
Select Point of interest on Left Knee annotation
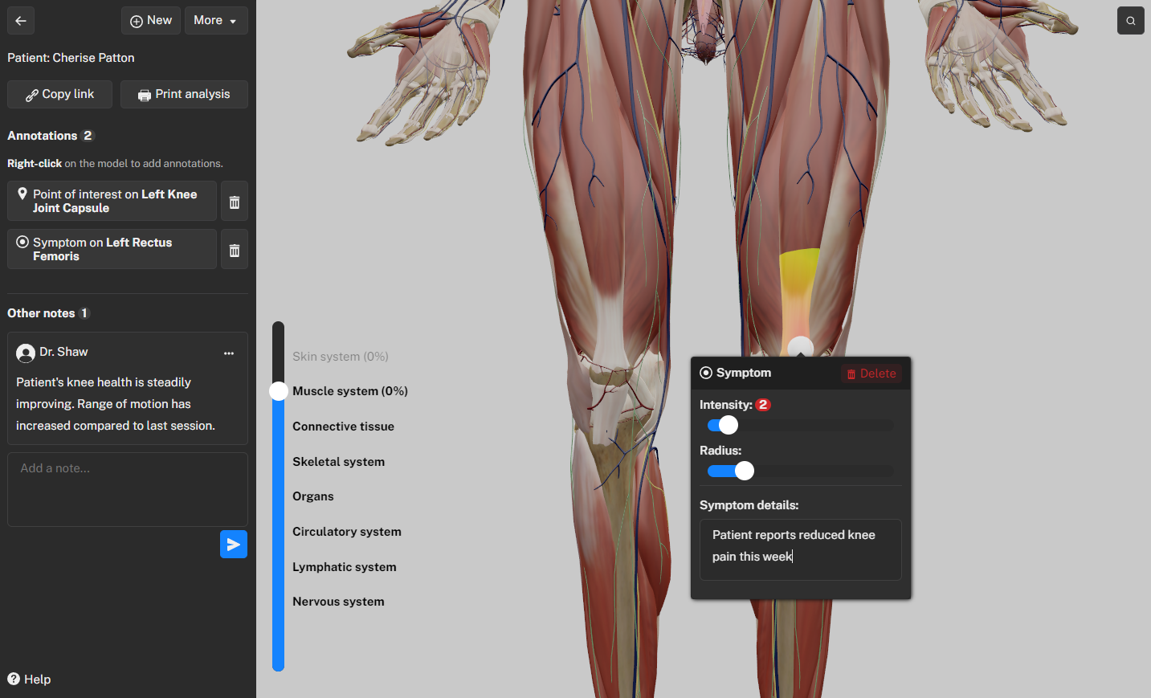[x=112, y=201]
